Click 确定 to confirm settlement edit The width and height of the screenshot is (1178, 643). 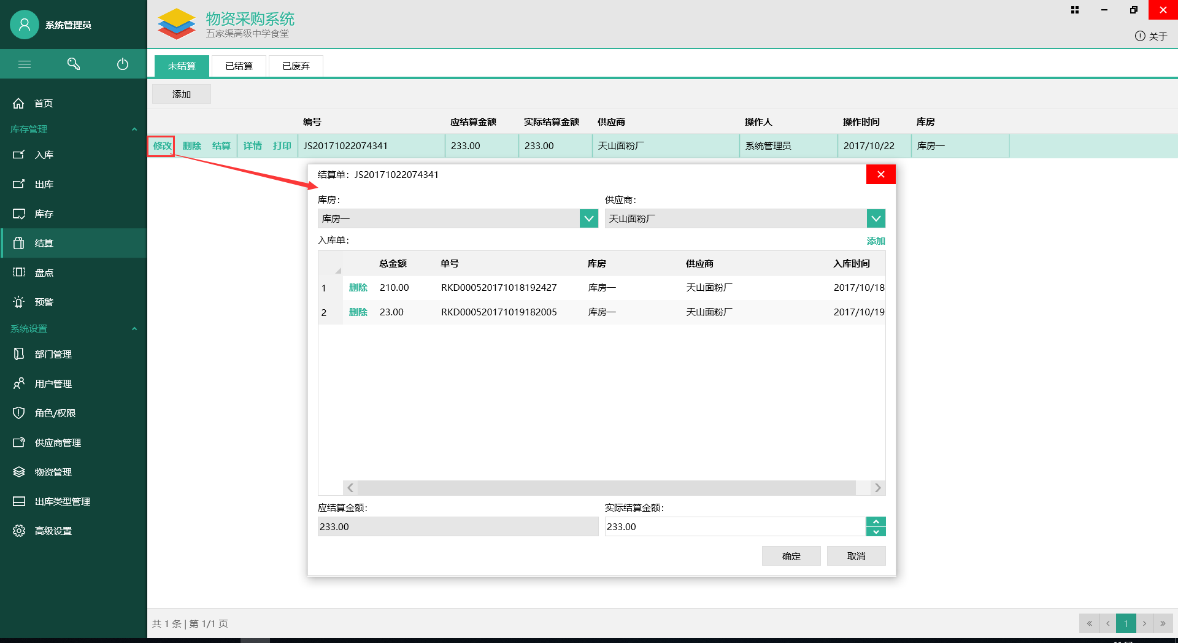[x=791, y=556]
